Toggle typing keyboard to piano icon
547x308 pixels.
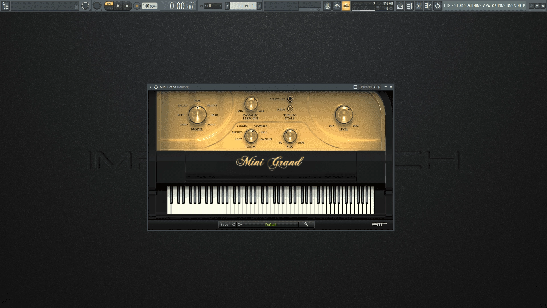coord(346,6)
